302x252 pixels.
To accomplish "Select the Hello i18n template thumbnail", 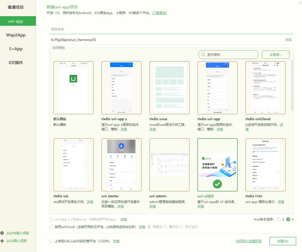I will click(x=265, y=165).
